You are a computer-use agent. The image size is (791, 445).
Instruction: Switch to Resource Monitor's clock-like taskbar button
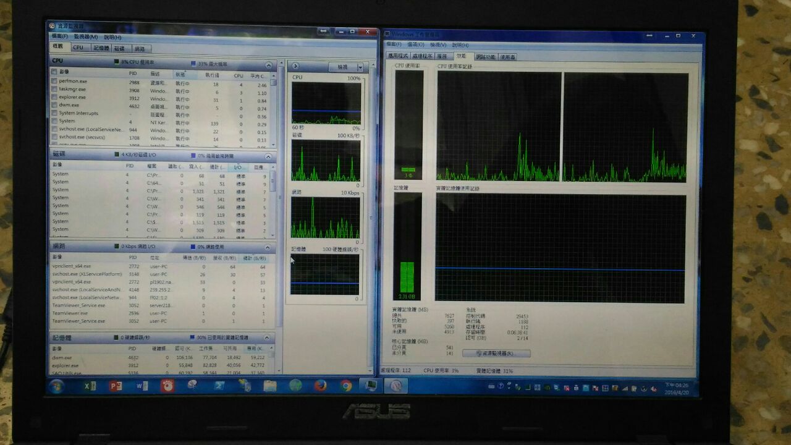[395, 386]
